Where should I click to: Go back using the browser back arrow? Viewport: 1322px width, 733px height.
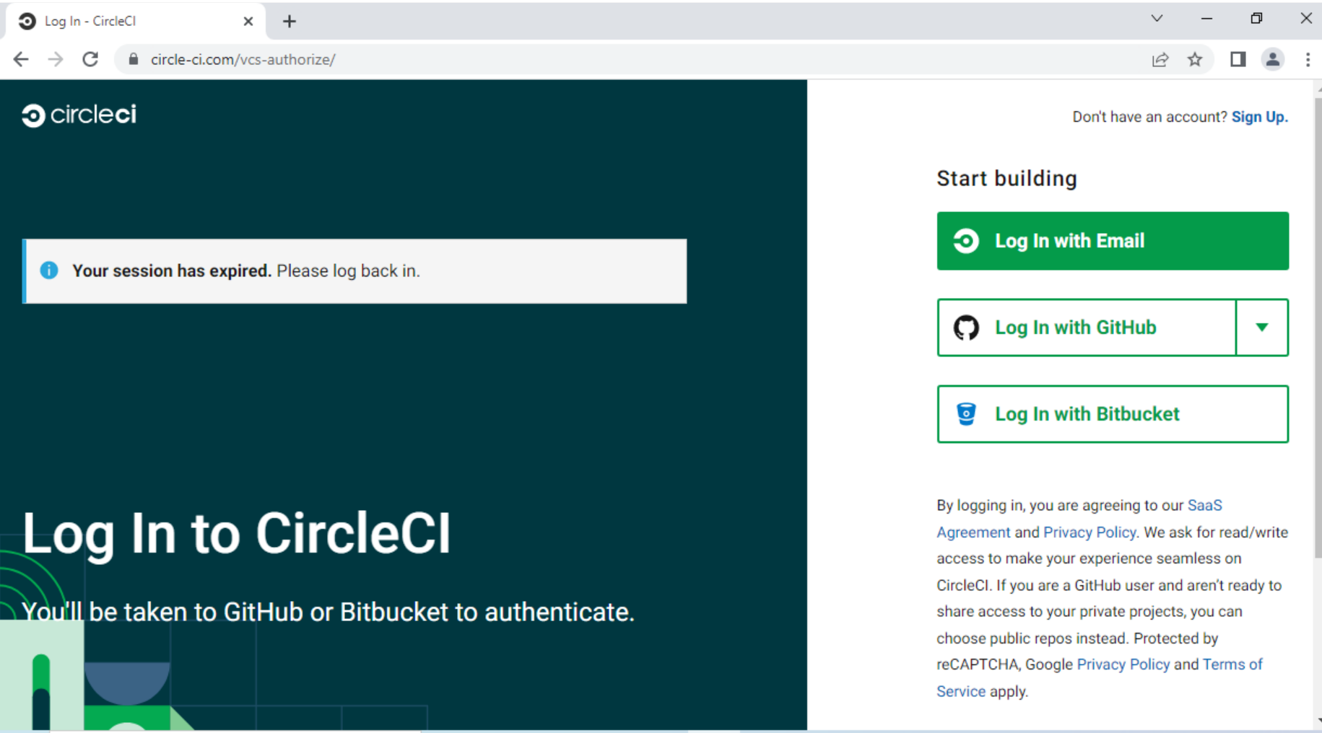click(x=21, y=59)
